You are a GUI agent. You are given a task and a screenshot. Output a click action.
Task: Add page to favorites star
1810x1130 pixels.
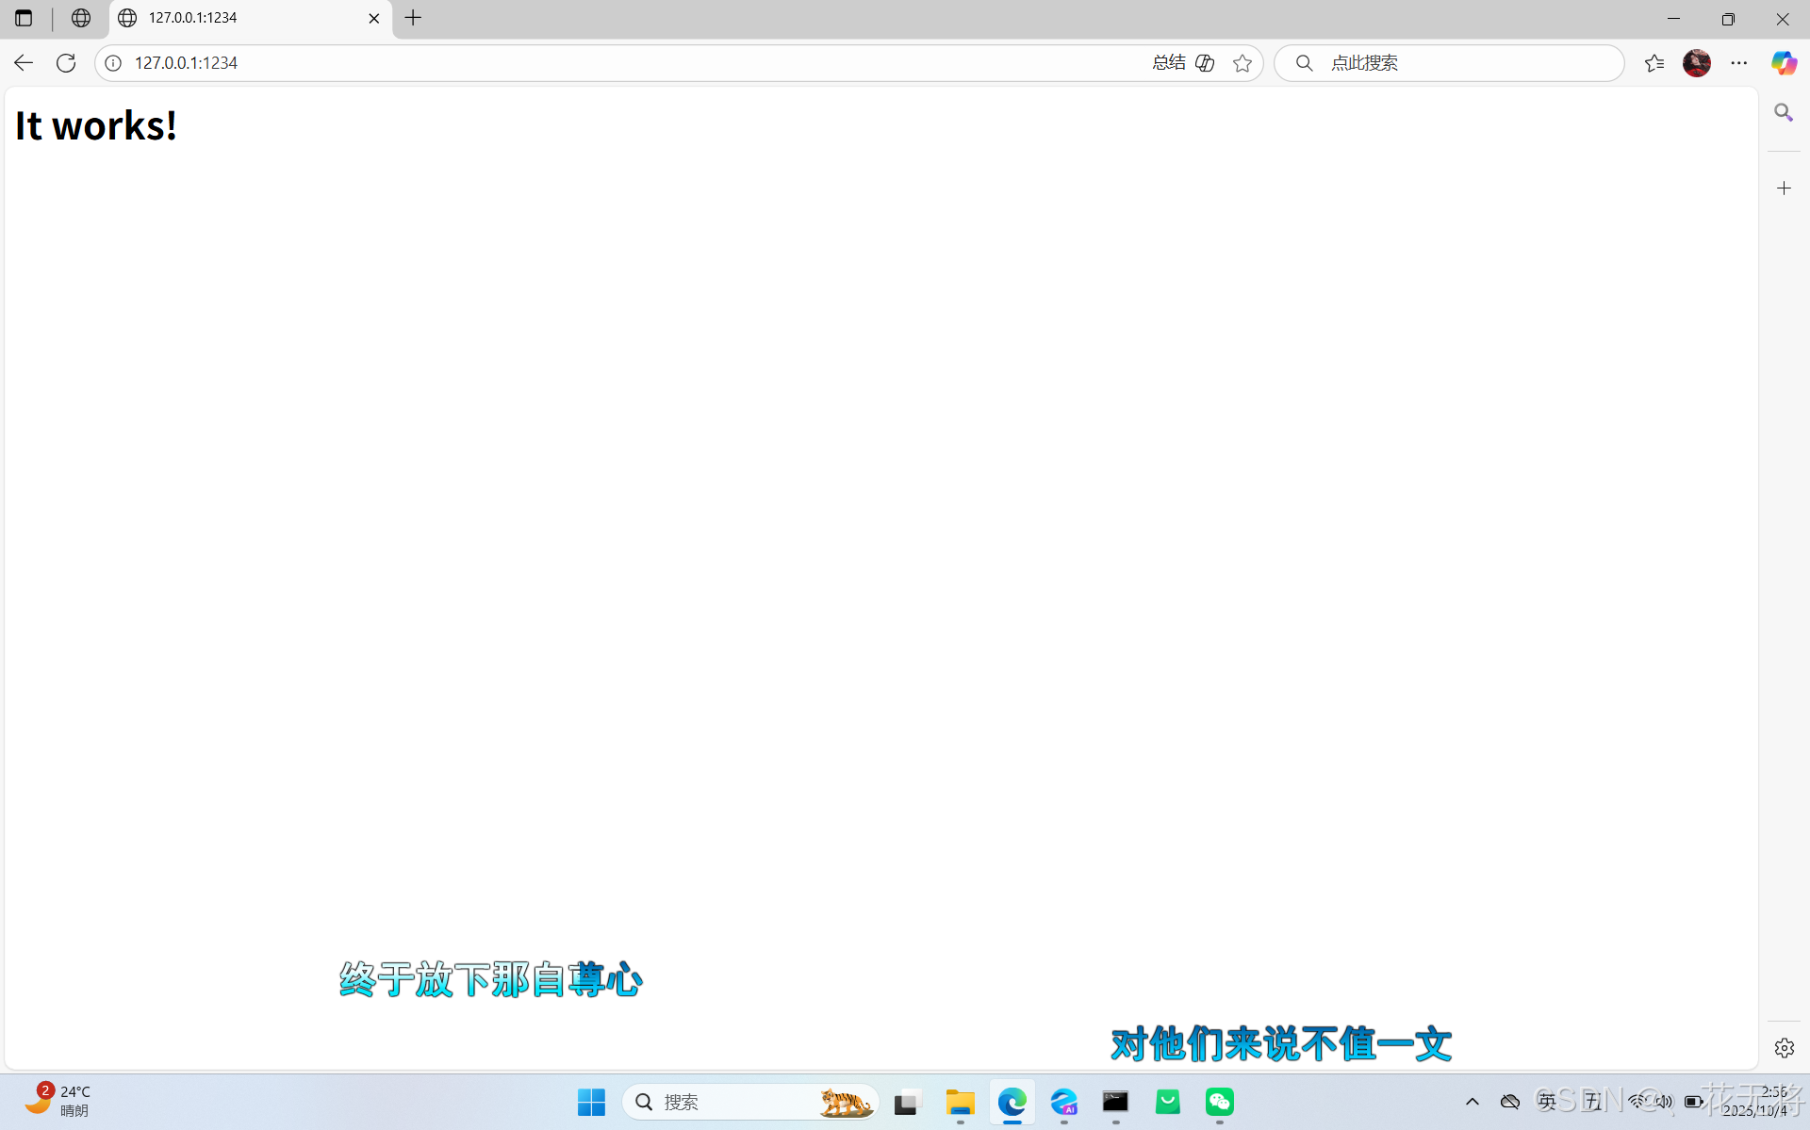[1242, 63]
